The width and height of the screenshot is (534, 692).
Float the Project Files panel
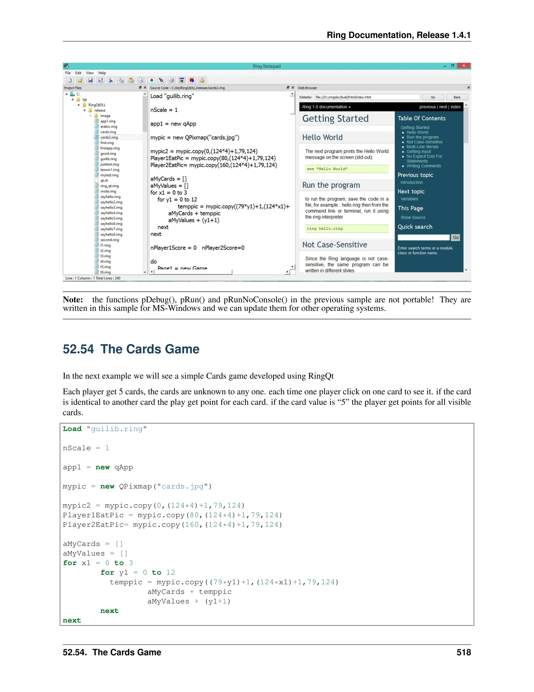point(140,88)
